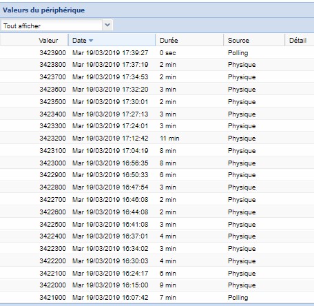Click Physique source in the 3422100 row
This screenshot has width=314, height=306.
coord(242,273)
